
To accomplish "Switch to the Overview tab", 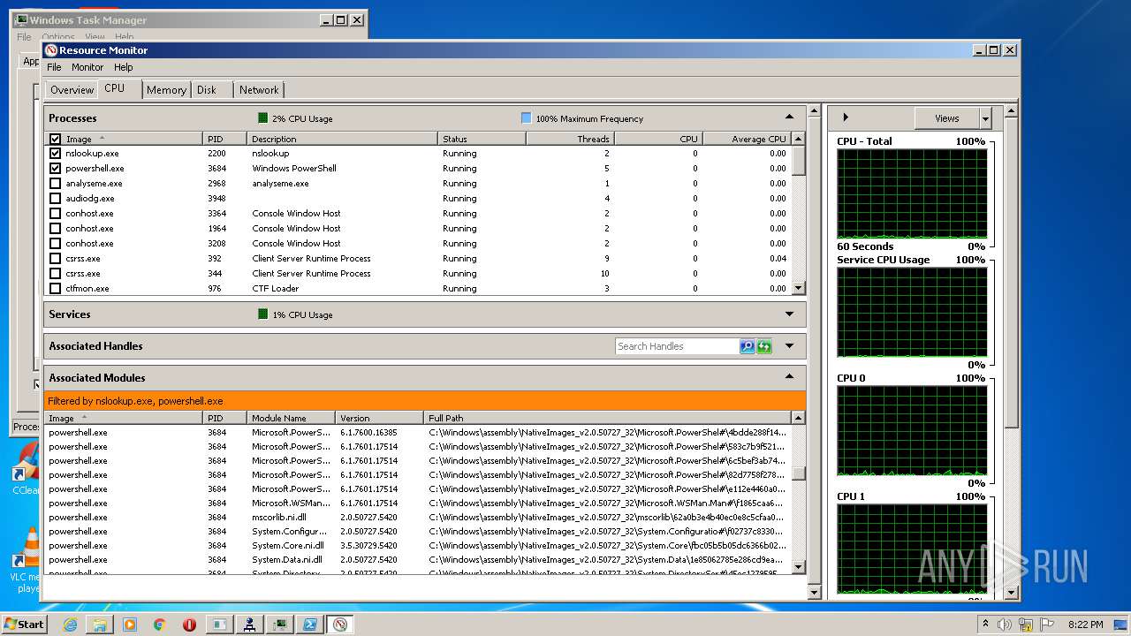I will 72,90.
